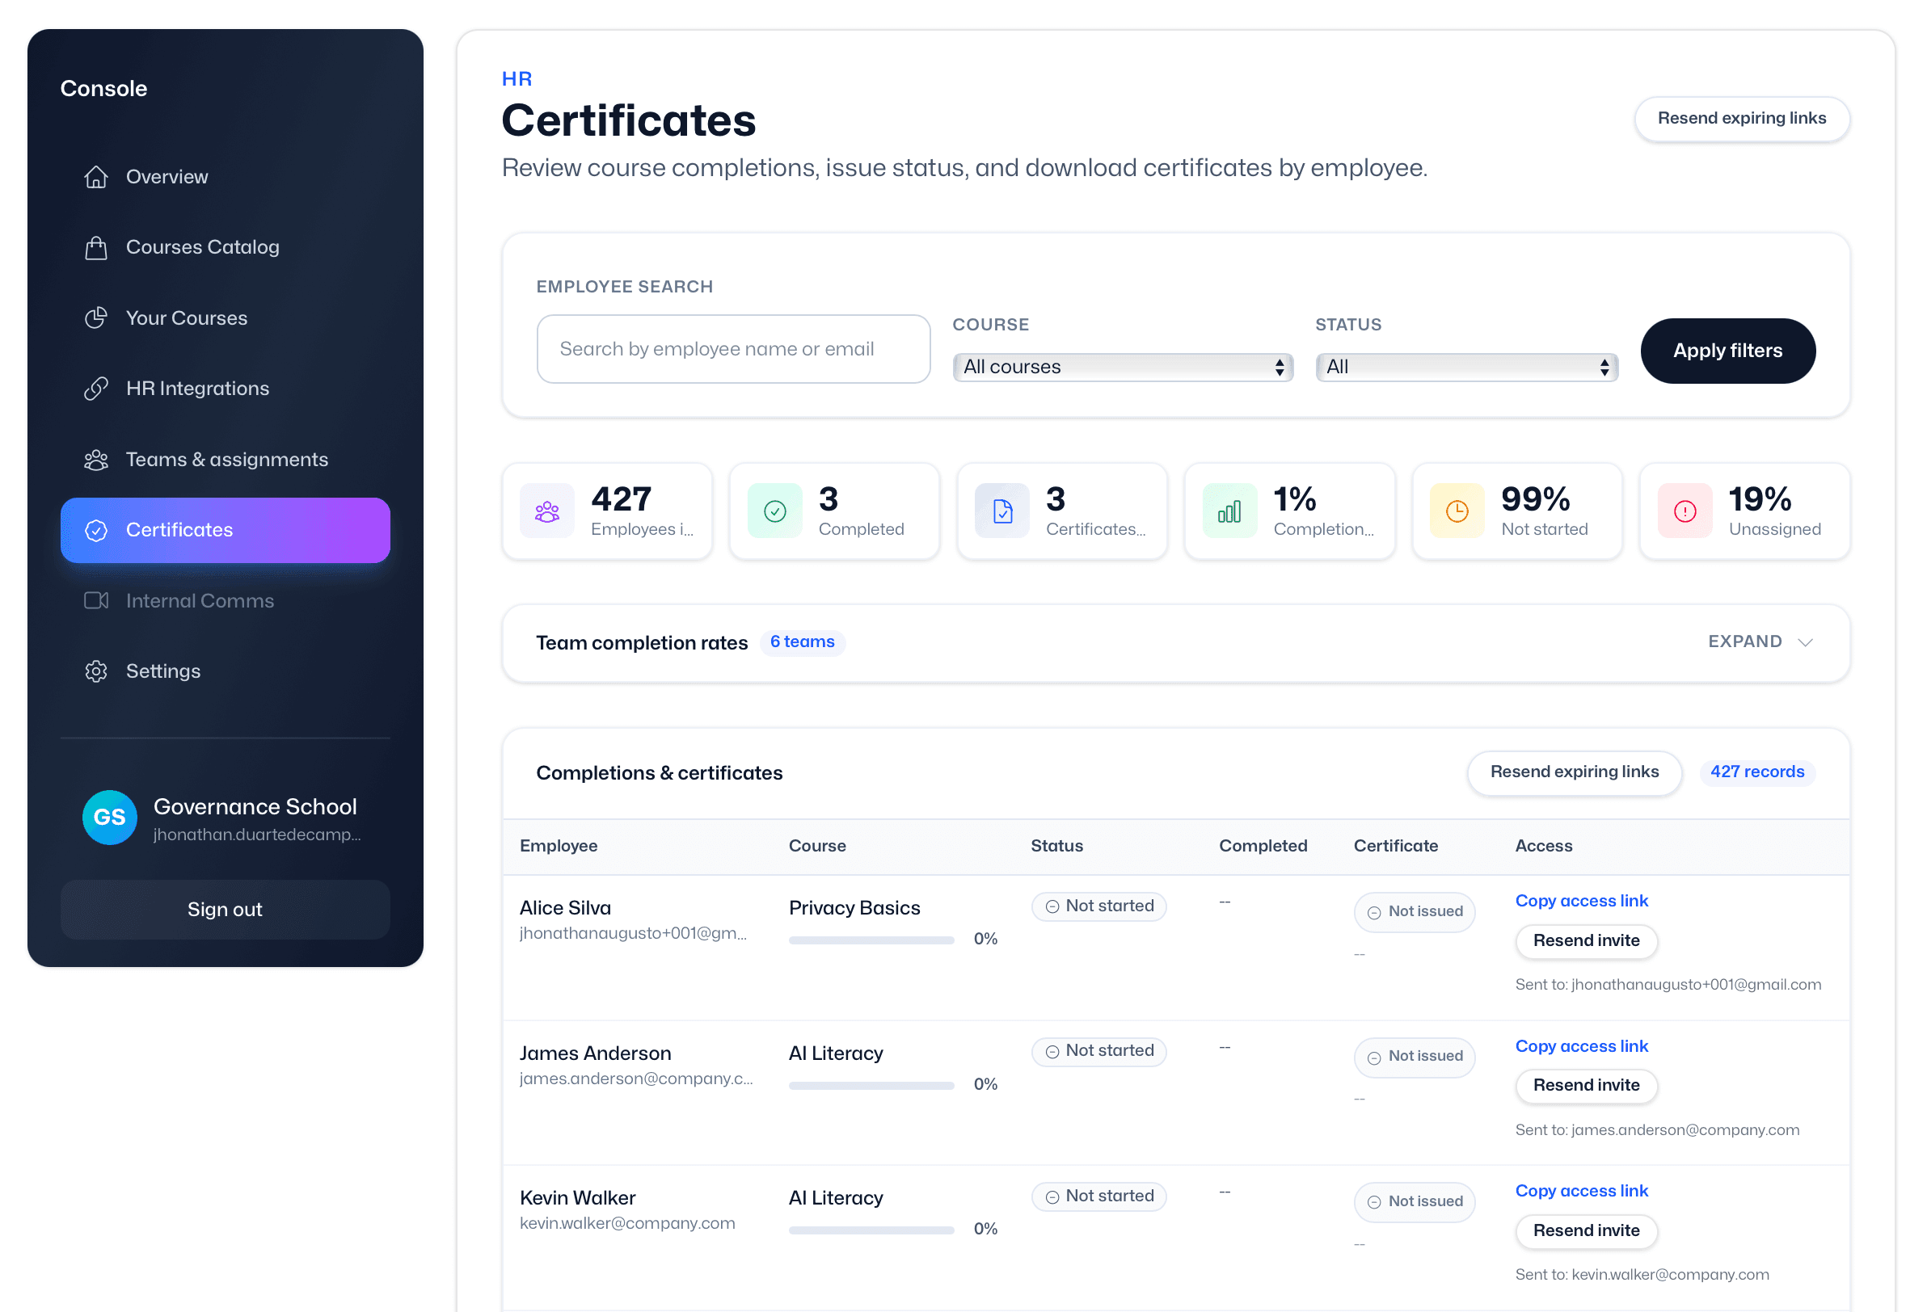Click the clock icon on the Not started card

[1456, 511]
